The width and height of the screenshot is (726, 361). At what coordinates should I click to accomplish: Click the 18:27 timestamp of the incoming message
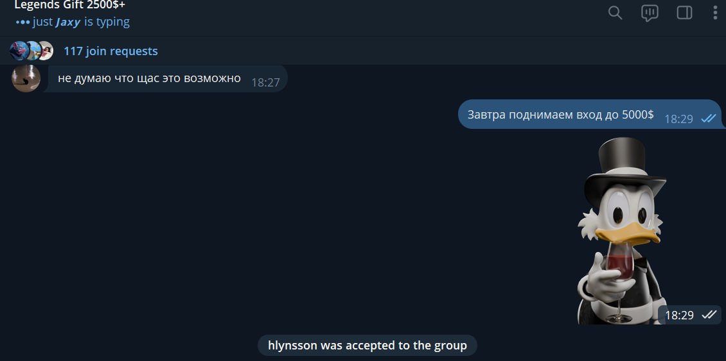coord(266,83)
